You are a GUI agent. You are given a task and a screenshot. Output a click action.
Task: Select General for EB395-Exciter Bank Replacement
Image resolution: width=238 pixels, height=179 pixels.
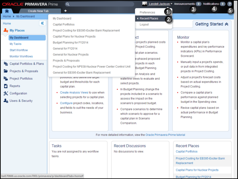point(82,72)
